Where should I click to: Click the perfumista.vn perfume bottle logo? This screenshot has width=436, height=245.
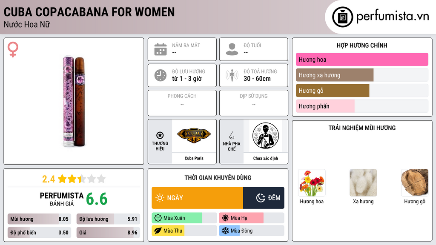[342, 17]
